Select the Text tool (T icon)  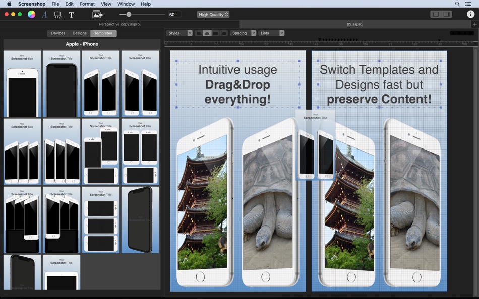coord(71,15)
